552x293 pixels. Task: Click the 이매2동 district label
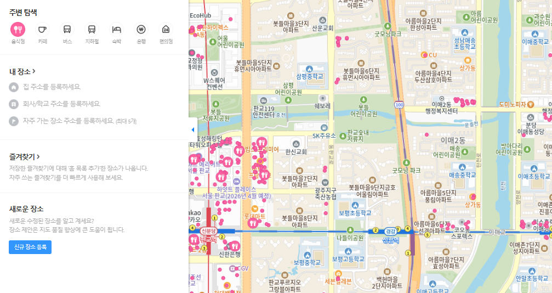(x=453, y=140)
